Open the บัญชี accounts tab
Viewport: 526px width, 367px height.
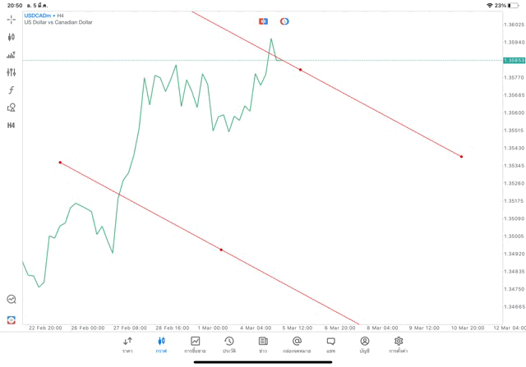coord(364,345)
